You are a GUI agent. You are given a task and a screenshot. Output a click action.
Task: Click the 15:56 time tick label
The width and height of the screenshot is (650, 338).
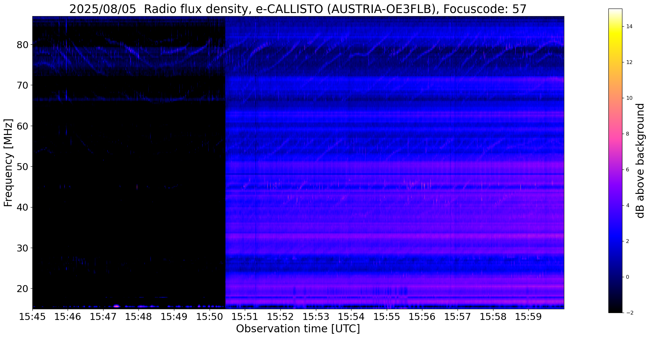[x=422, y=317]
